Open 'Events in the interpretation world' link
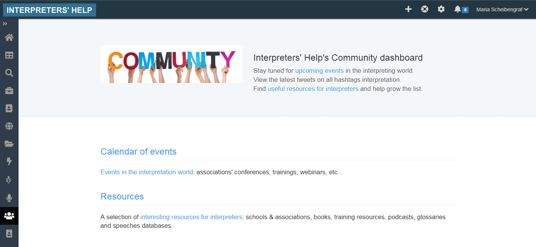 [147, 172]
